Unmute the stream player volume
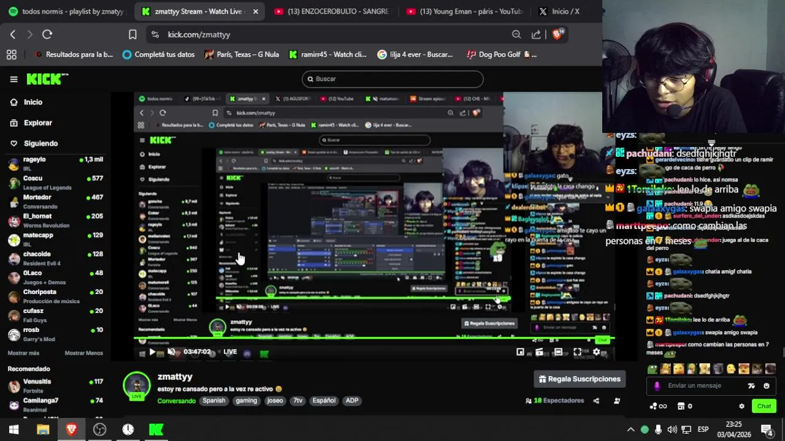 (x=171, y=352)
